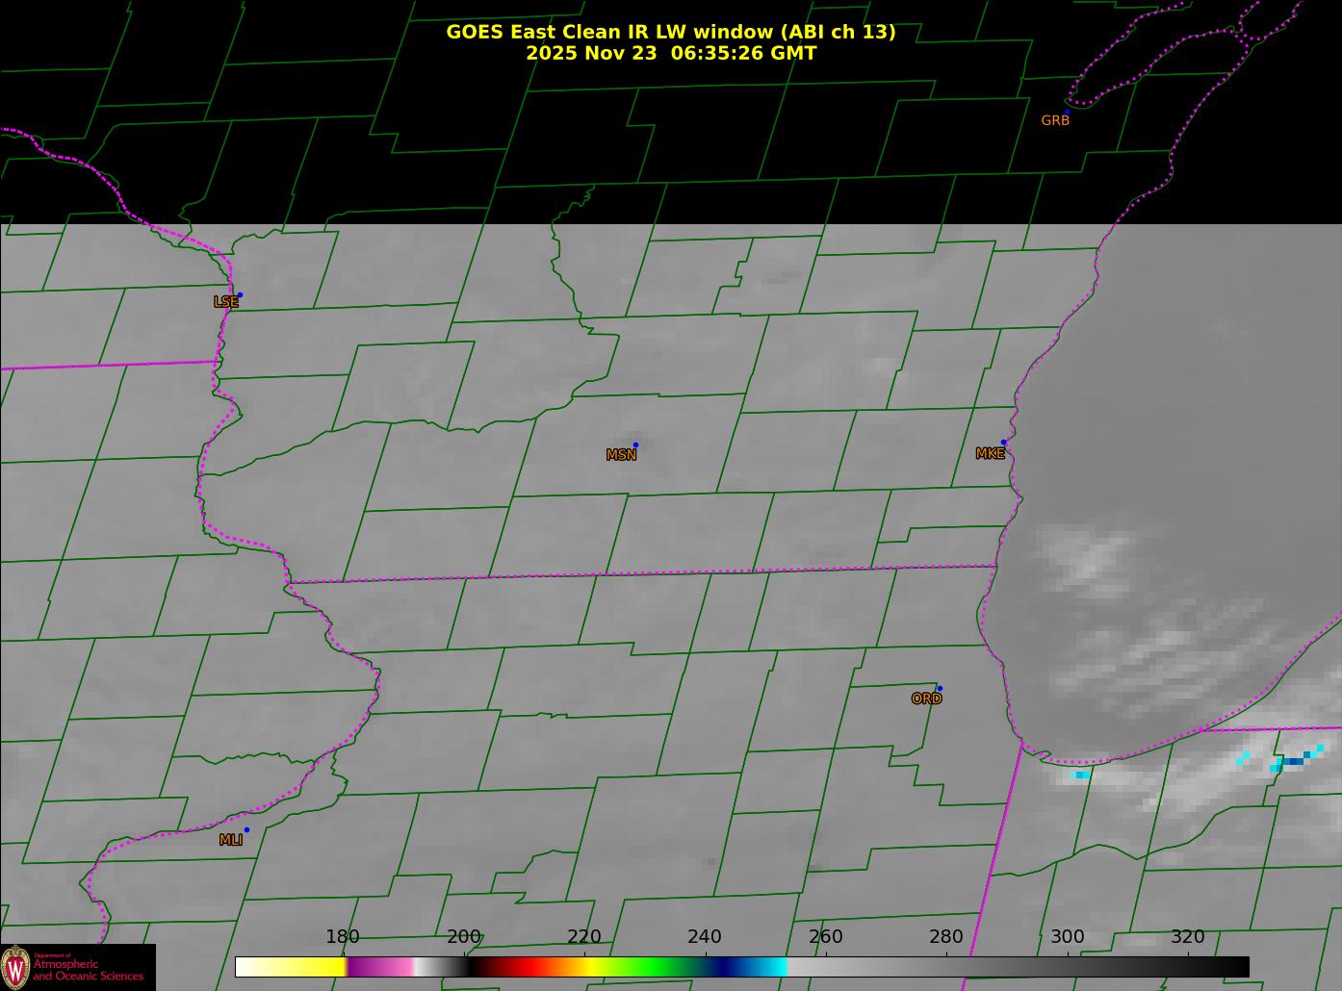Viewport: 1342px width, 991px height.
Task: Pick the red section of the colorbar
Action: tap(520, 966)
